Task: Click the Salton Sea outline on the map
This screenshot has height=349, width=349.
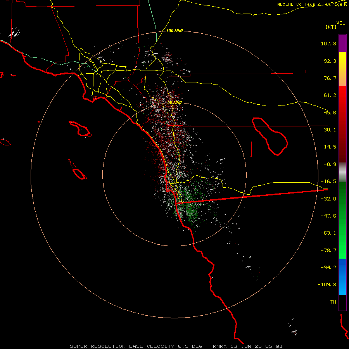Action: tap(270, 136)
